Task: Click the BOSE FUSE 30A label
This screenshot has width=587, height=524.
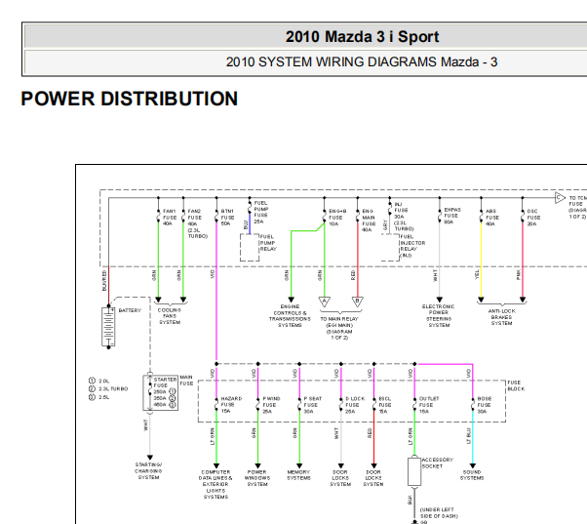Action: (484, 405)
